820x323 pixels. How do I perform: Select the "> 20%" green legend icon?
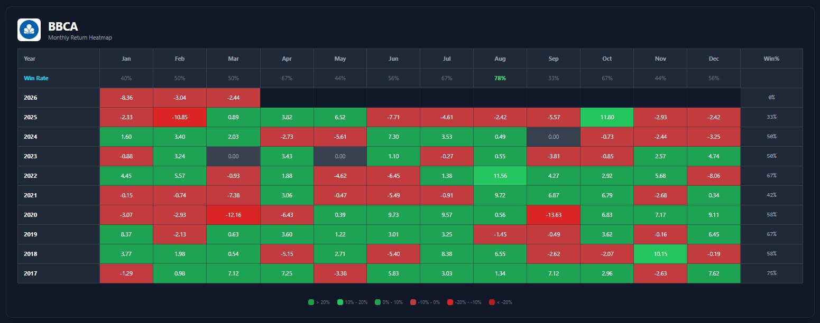click(310, 302)
